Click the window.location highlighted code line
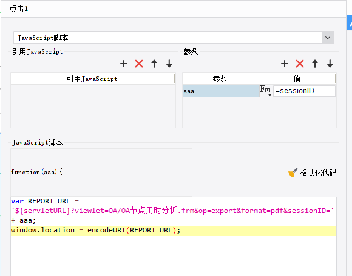 coord(174,231)
